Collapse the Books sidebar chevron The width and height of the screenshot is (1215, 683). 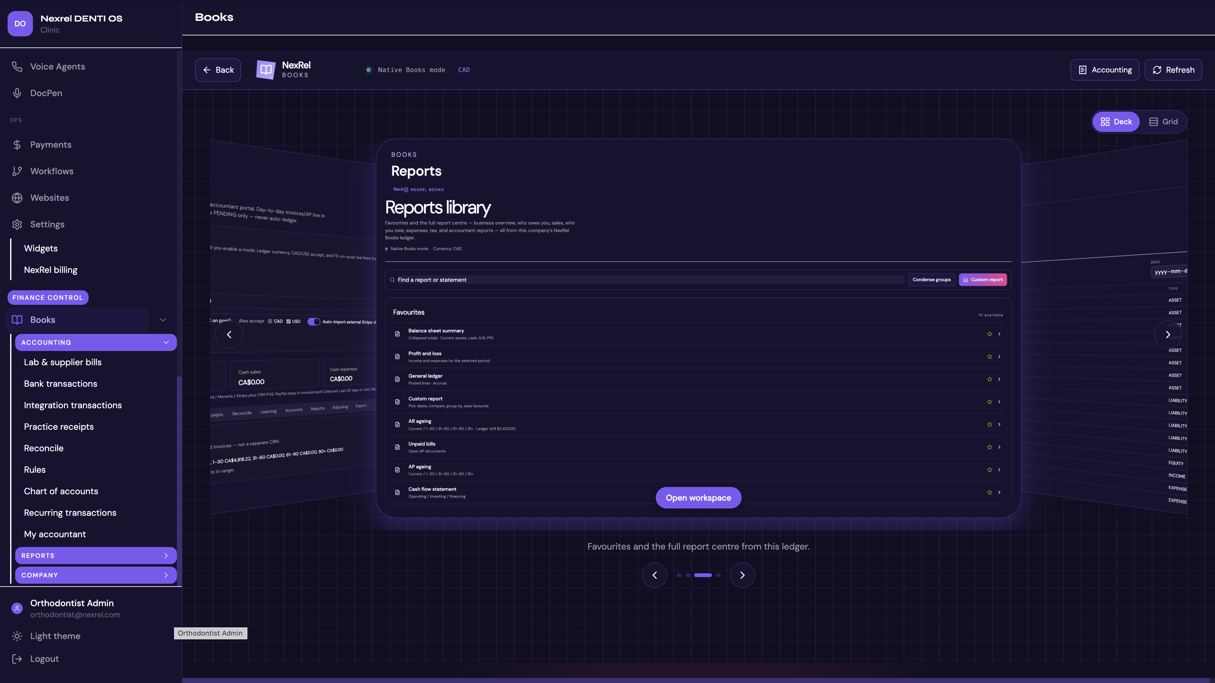point(163,320)
